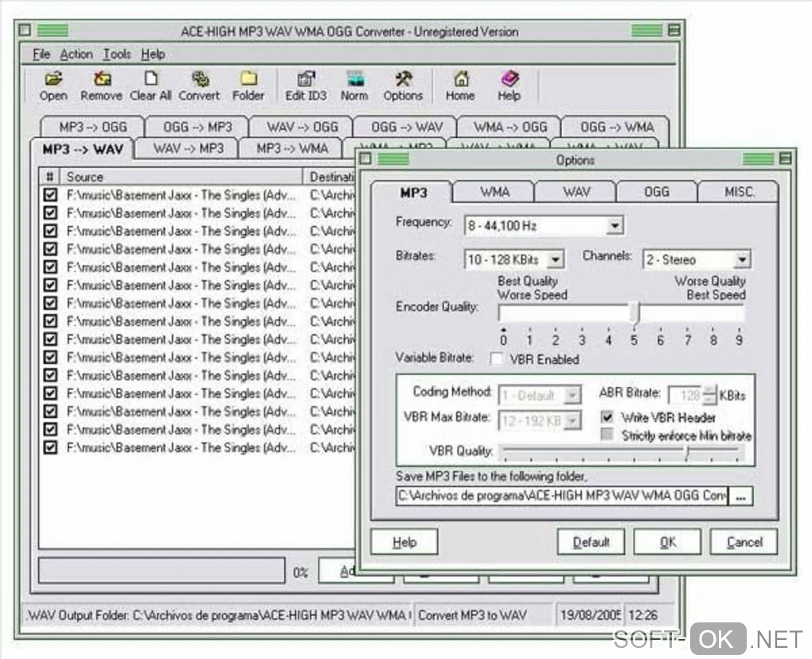
Task: Open the Bitrates dropdown
Action: [x=555, y=259]
